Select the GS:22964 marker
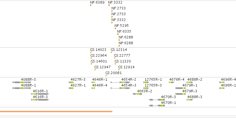The width and height of the screenshot is (236, 118). click(91, 58)
